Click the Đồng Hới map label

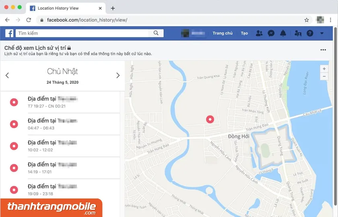[x=239, y=136]
